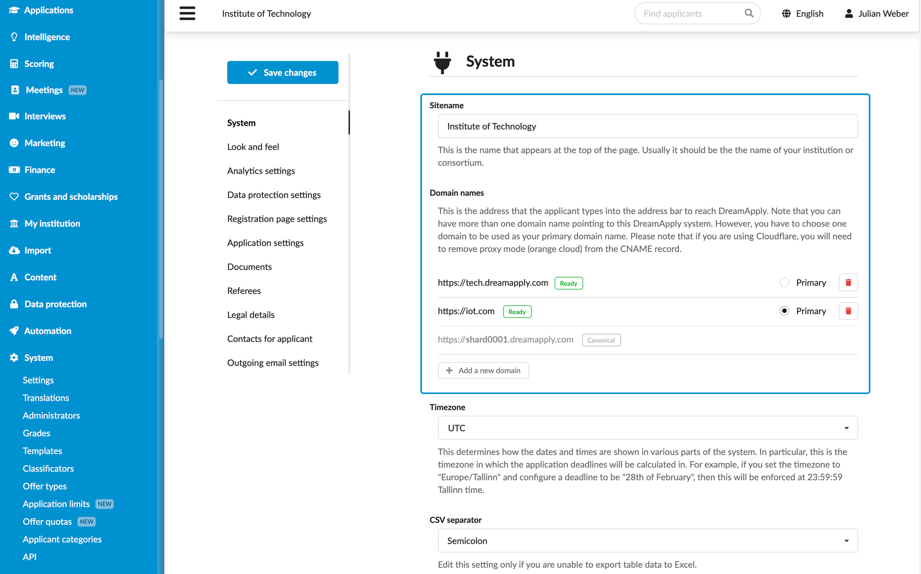The image size is (921, 574).
Task: Click the Ready badge next to iot.com
Action: (x=517, y=312)
